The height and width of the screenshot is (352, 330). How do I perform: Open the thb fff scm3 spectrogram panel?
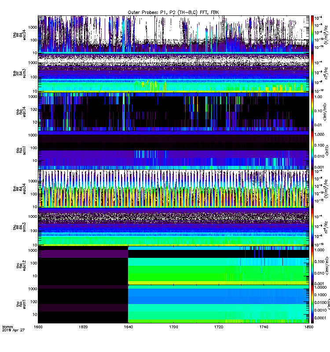173,73
